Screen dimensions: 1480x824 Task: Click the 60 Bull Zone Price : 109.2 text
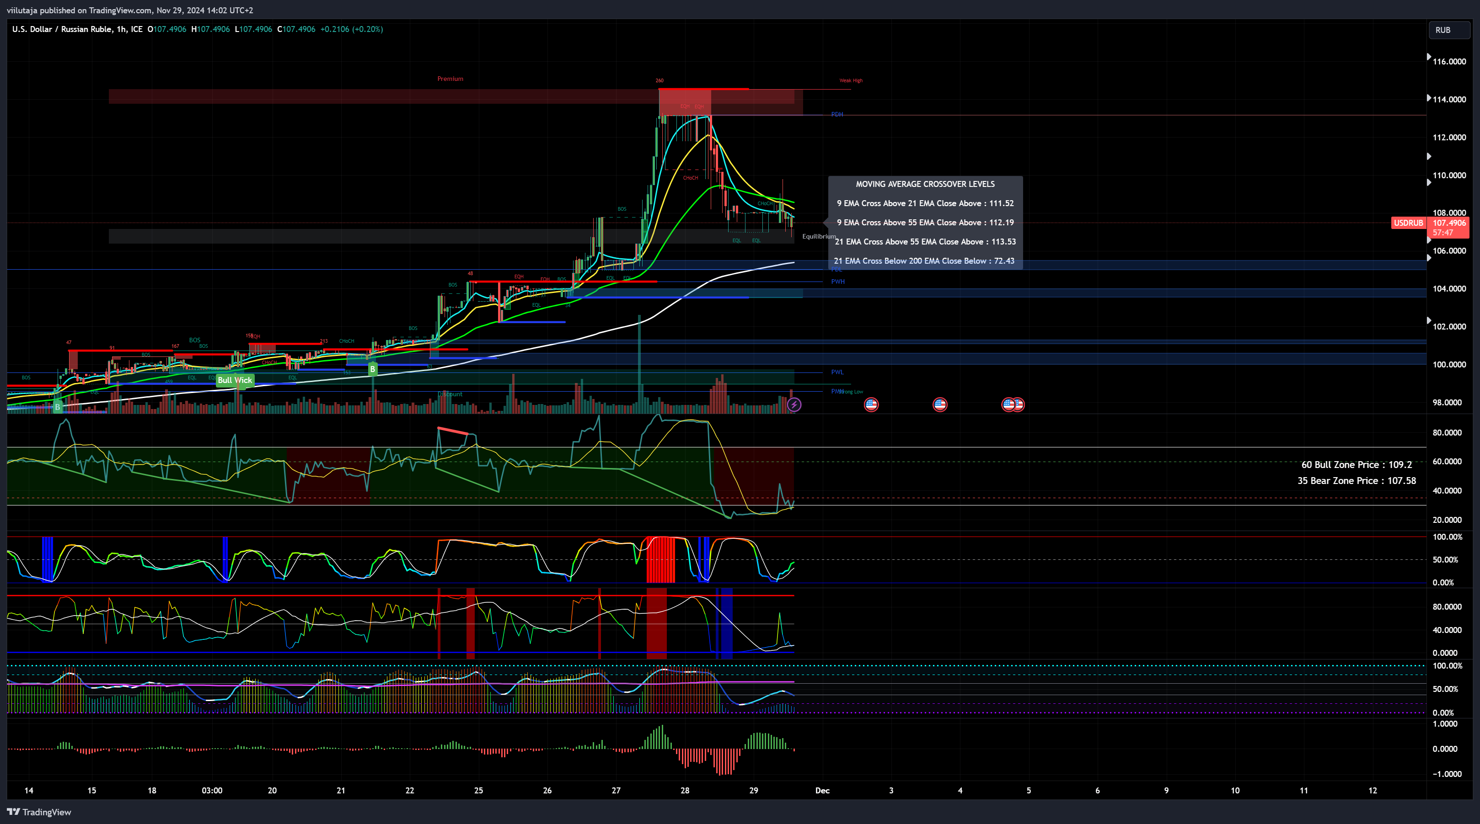(1357, 464)
